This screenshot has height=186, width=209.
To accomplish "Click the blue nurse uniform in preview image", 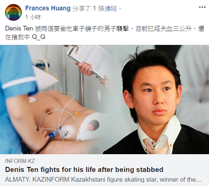I will (x=16, y=93).
